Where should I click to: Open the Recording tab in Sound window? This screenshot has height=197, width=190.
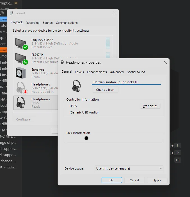tap(33, 23)
